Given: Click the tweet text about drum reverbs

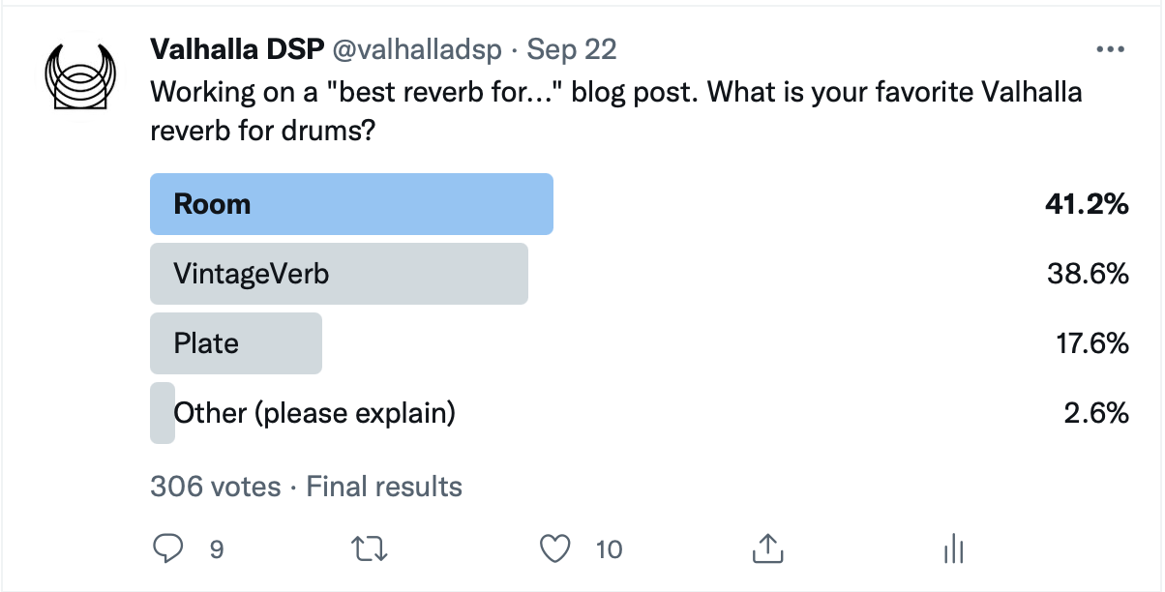Looking at the screenshot, I should 615,111.
